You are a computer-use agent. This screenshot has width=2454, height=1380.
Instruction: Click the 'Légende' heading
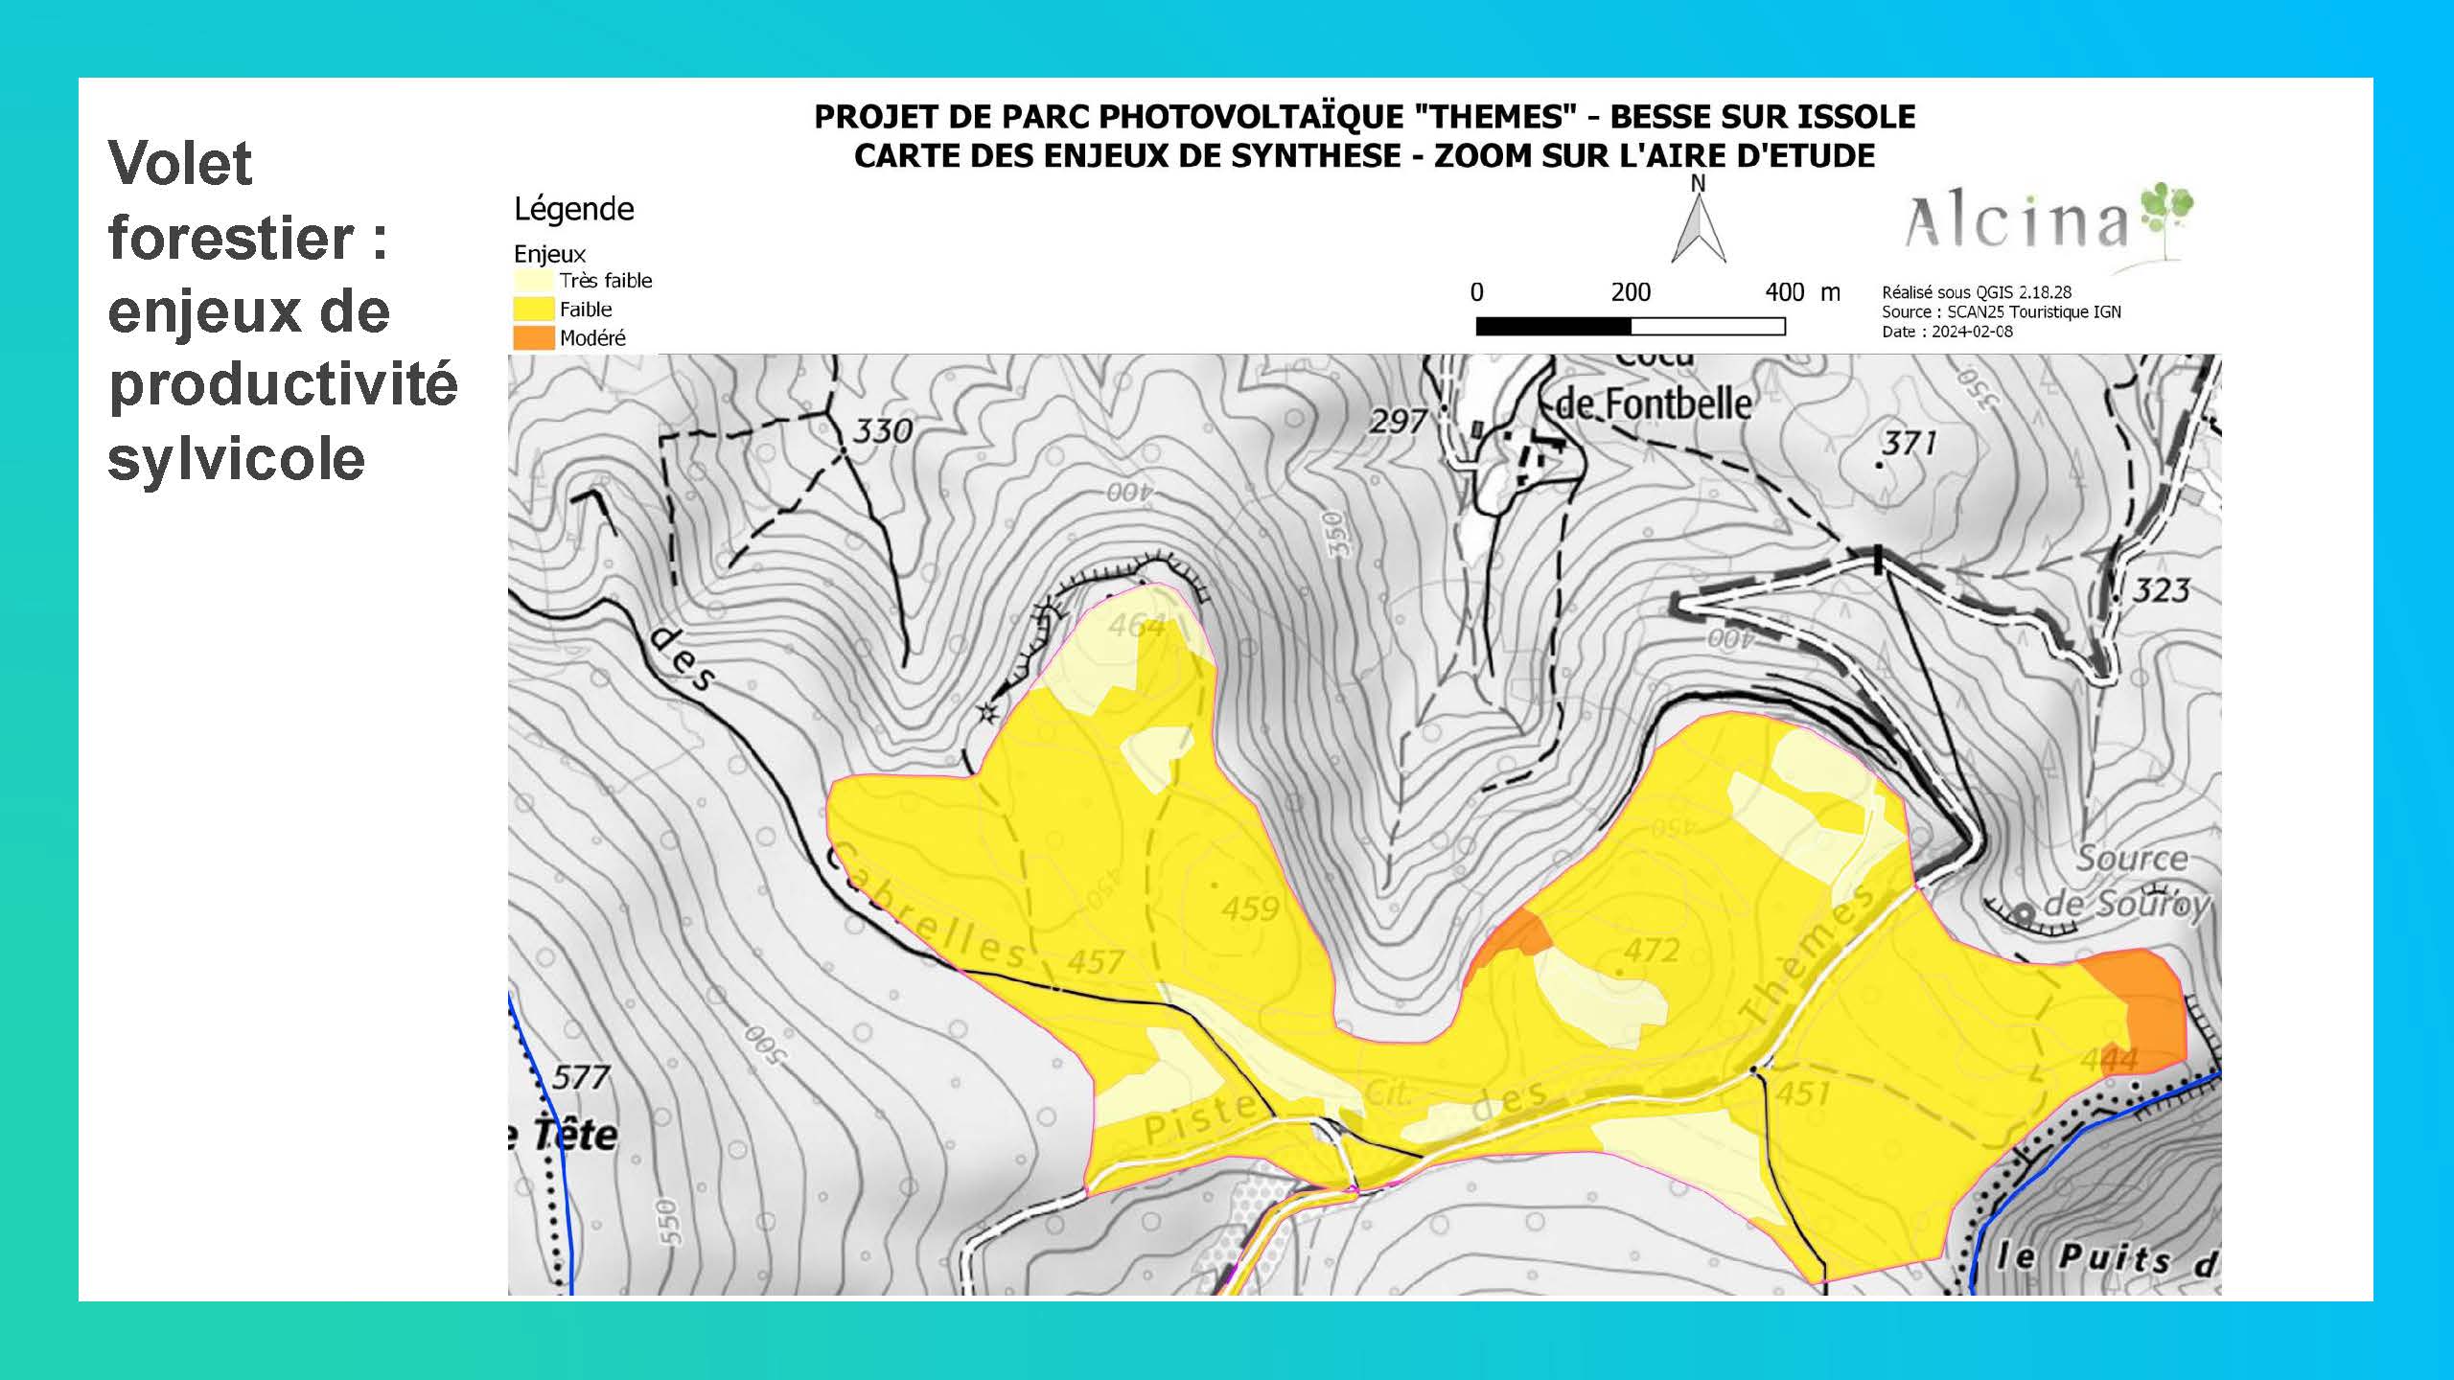coord(574,209)
